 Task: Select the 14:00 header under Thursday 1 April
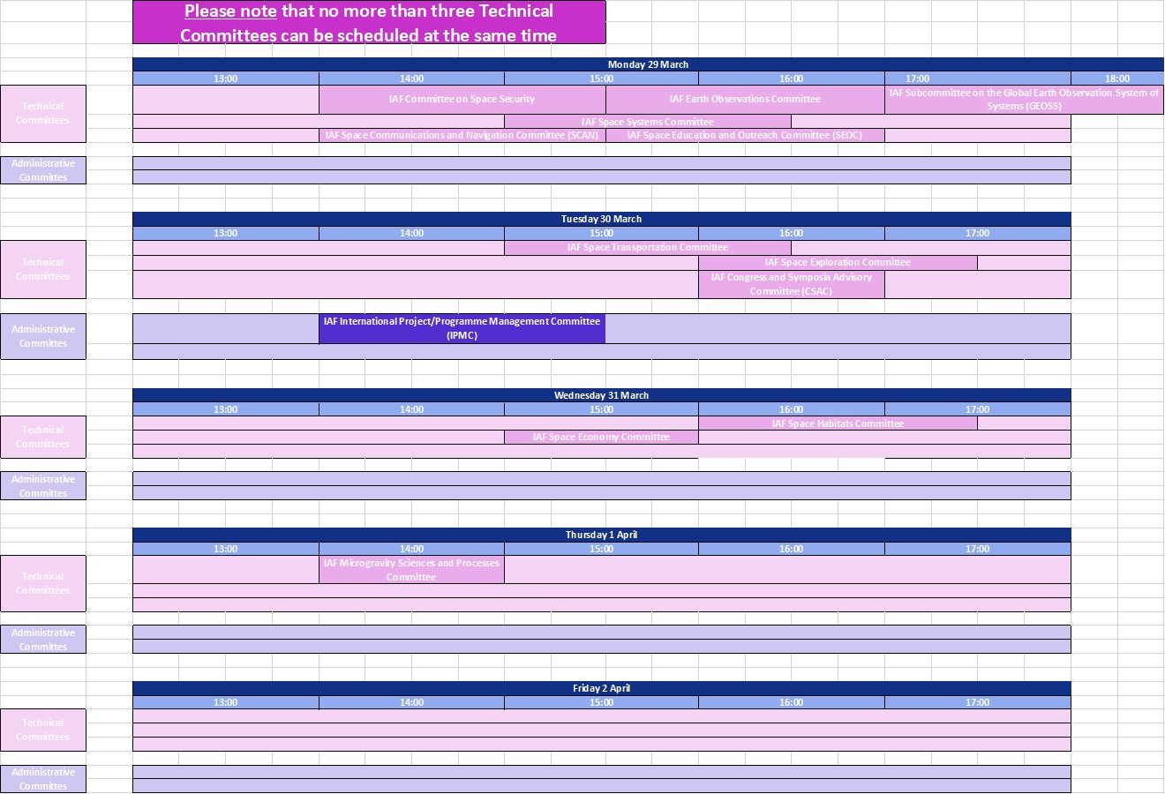pos(412,549)
